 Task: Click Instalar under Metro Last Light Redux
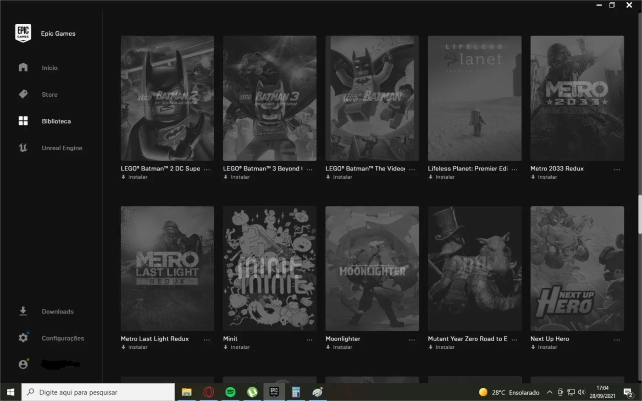tap(134, 347)
